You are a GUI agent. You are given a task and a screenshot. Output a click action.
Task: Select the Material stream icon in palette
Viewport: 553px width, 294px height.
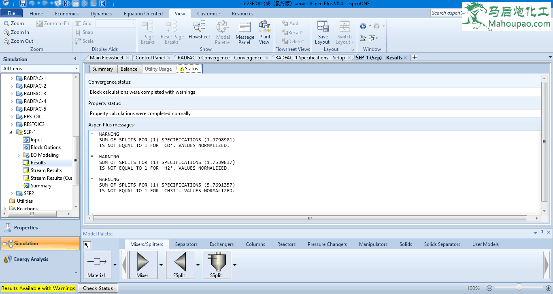click(96, 265)
